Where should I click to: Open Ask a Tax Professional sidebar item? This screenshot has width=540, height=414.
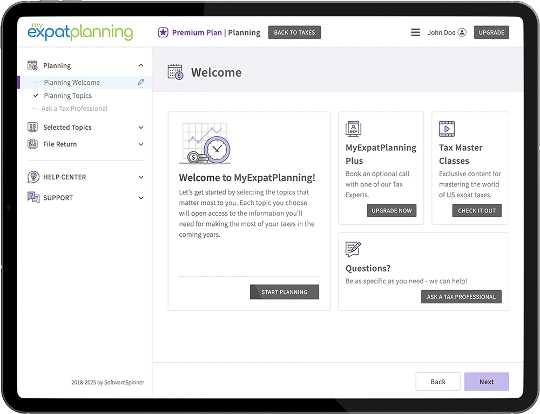click(x=75, y=109)
